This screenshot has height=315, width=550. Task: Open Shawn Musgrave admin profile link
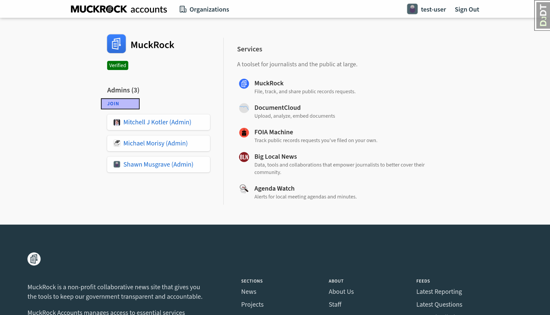158,165
